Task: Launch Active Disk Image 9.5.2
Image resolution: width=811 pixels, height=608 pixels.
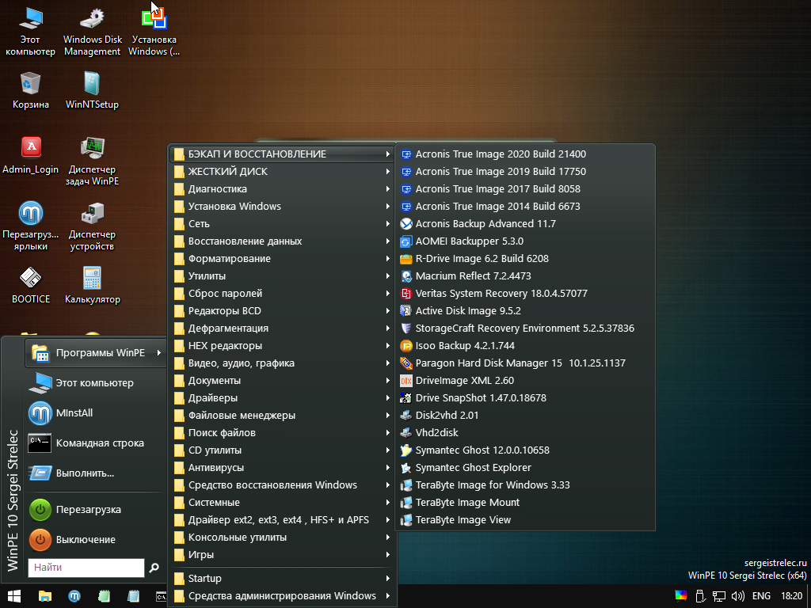Action: click(x=525, y=310)
